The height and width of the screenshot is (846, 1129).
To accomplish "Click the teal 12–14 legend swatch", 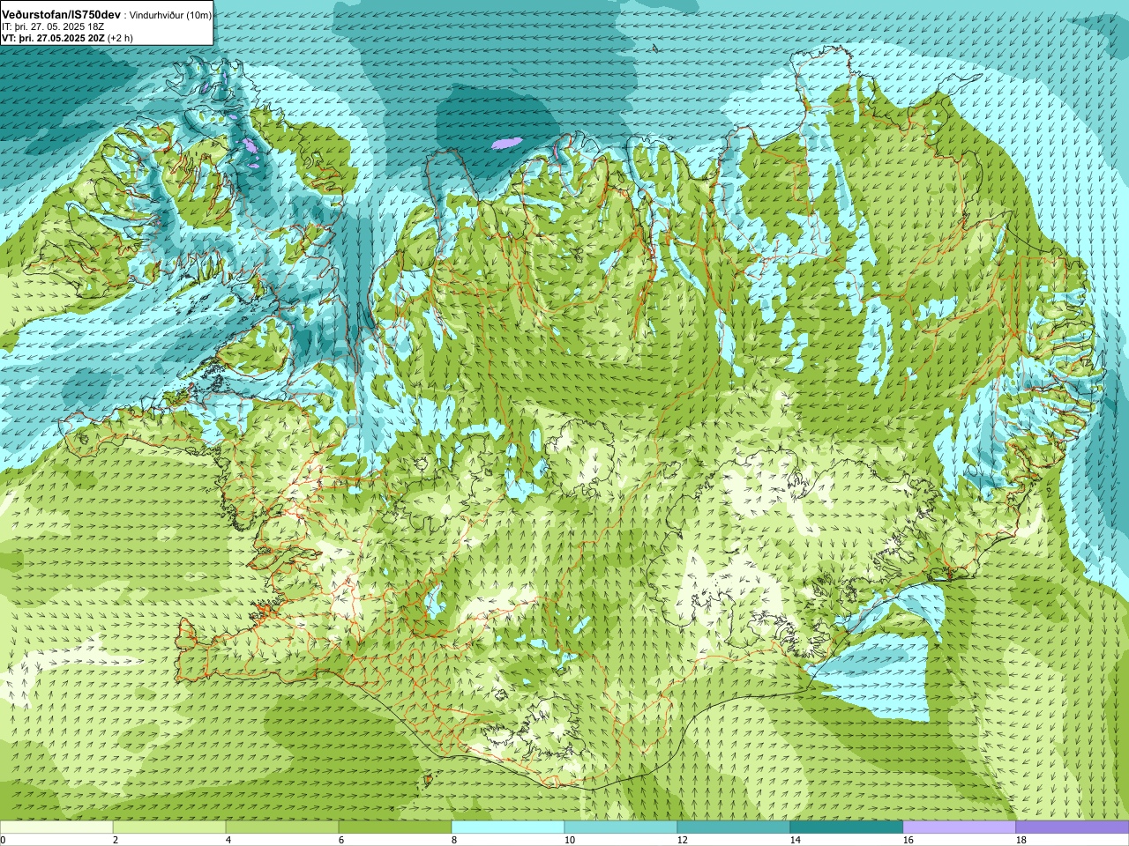I will pyautogui.click(x=734, y=827).
